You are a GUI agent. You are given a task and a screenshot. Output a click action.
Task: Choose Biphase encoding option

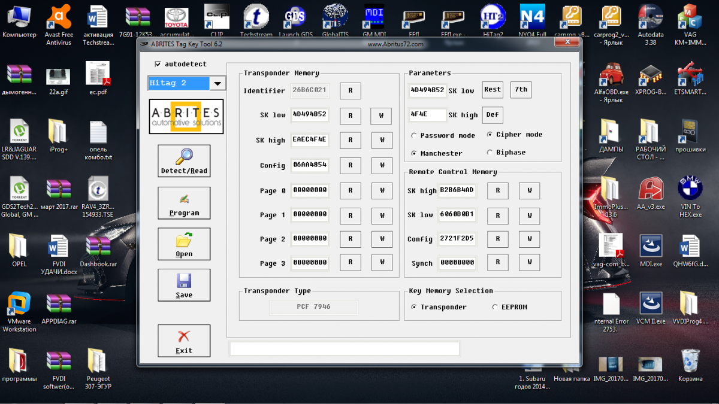pos(490,153)
